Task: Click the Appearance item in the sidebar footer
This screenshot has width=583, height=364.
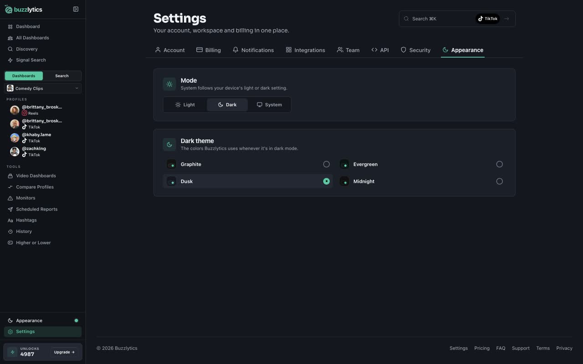Action: (43, 320)
